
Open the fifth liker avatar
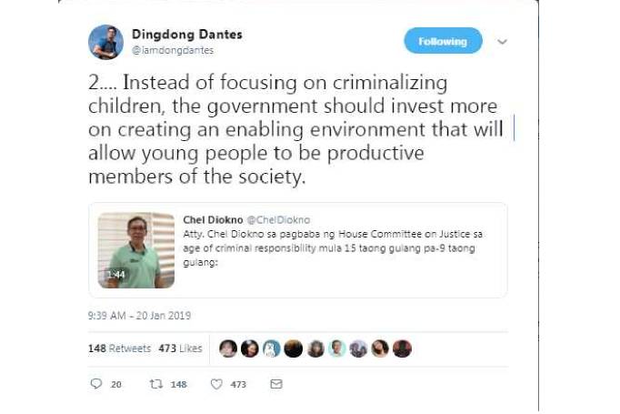click(315, 348)
